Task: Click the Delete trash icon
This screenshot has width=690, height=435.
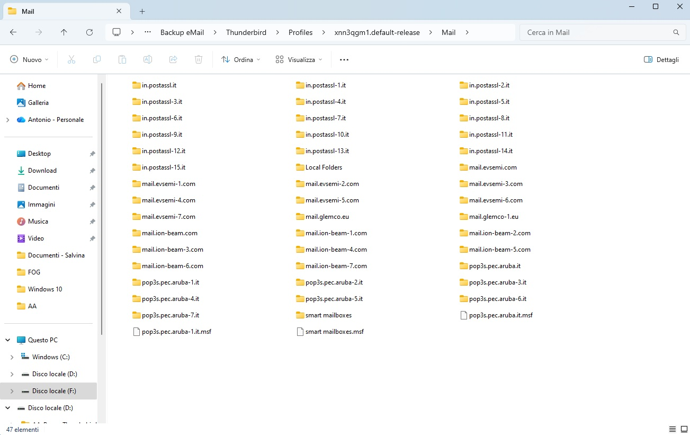Action: [x=199, y=60]
